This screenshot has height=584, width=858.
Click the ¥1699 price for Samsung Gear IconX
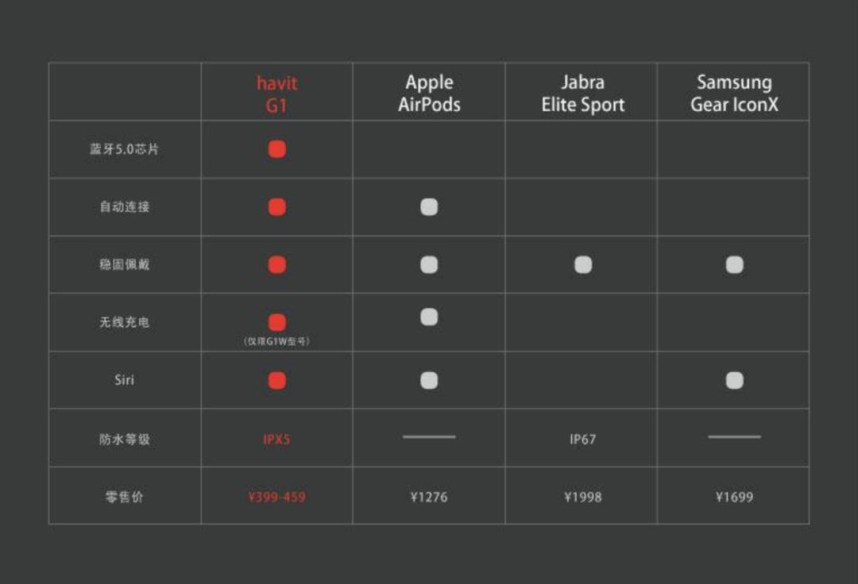tap(734, 498)
